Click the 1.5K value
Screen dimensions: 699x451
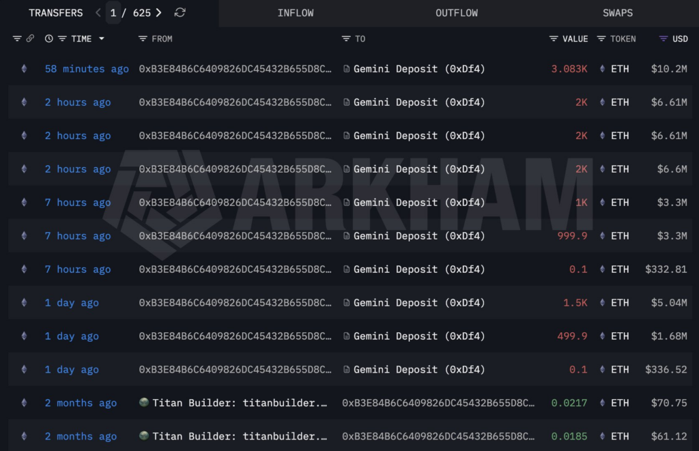[x=575, y=302]
